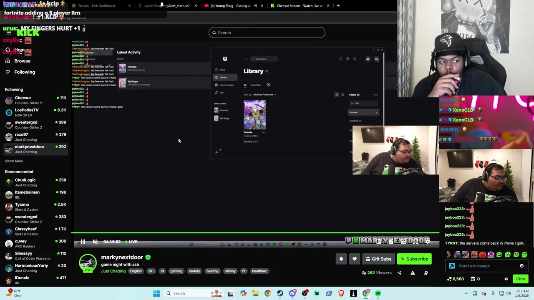This screenshot has height=300, width=534.
Task: Open Classybeef recommended channel
Action: coord(35,231)
